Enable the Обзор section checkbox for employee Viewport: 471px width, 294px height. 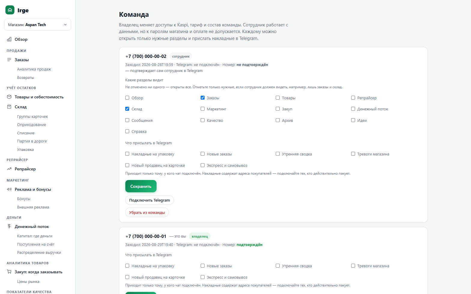click(x=127, y=98)
